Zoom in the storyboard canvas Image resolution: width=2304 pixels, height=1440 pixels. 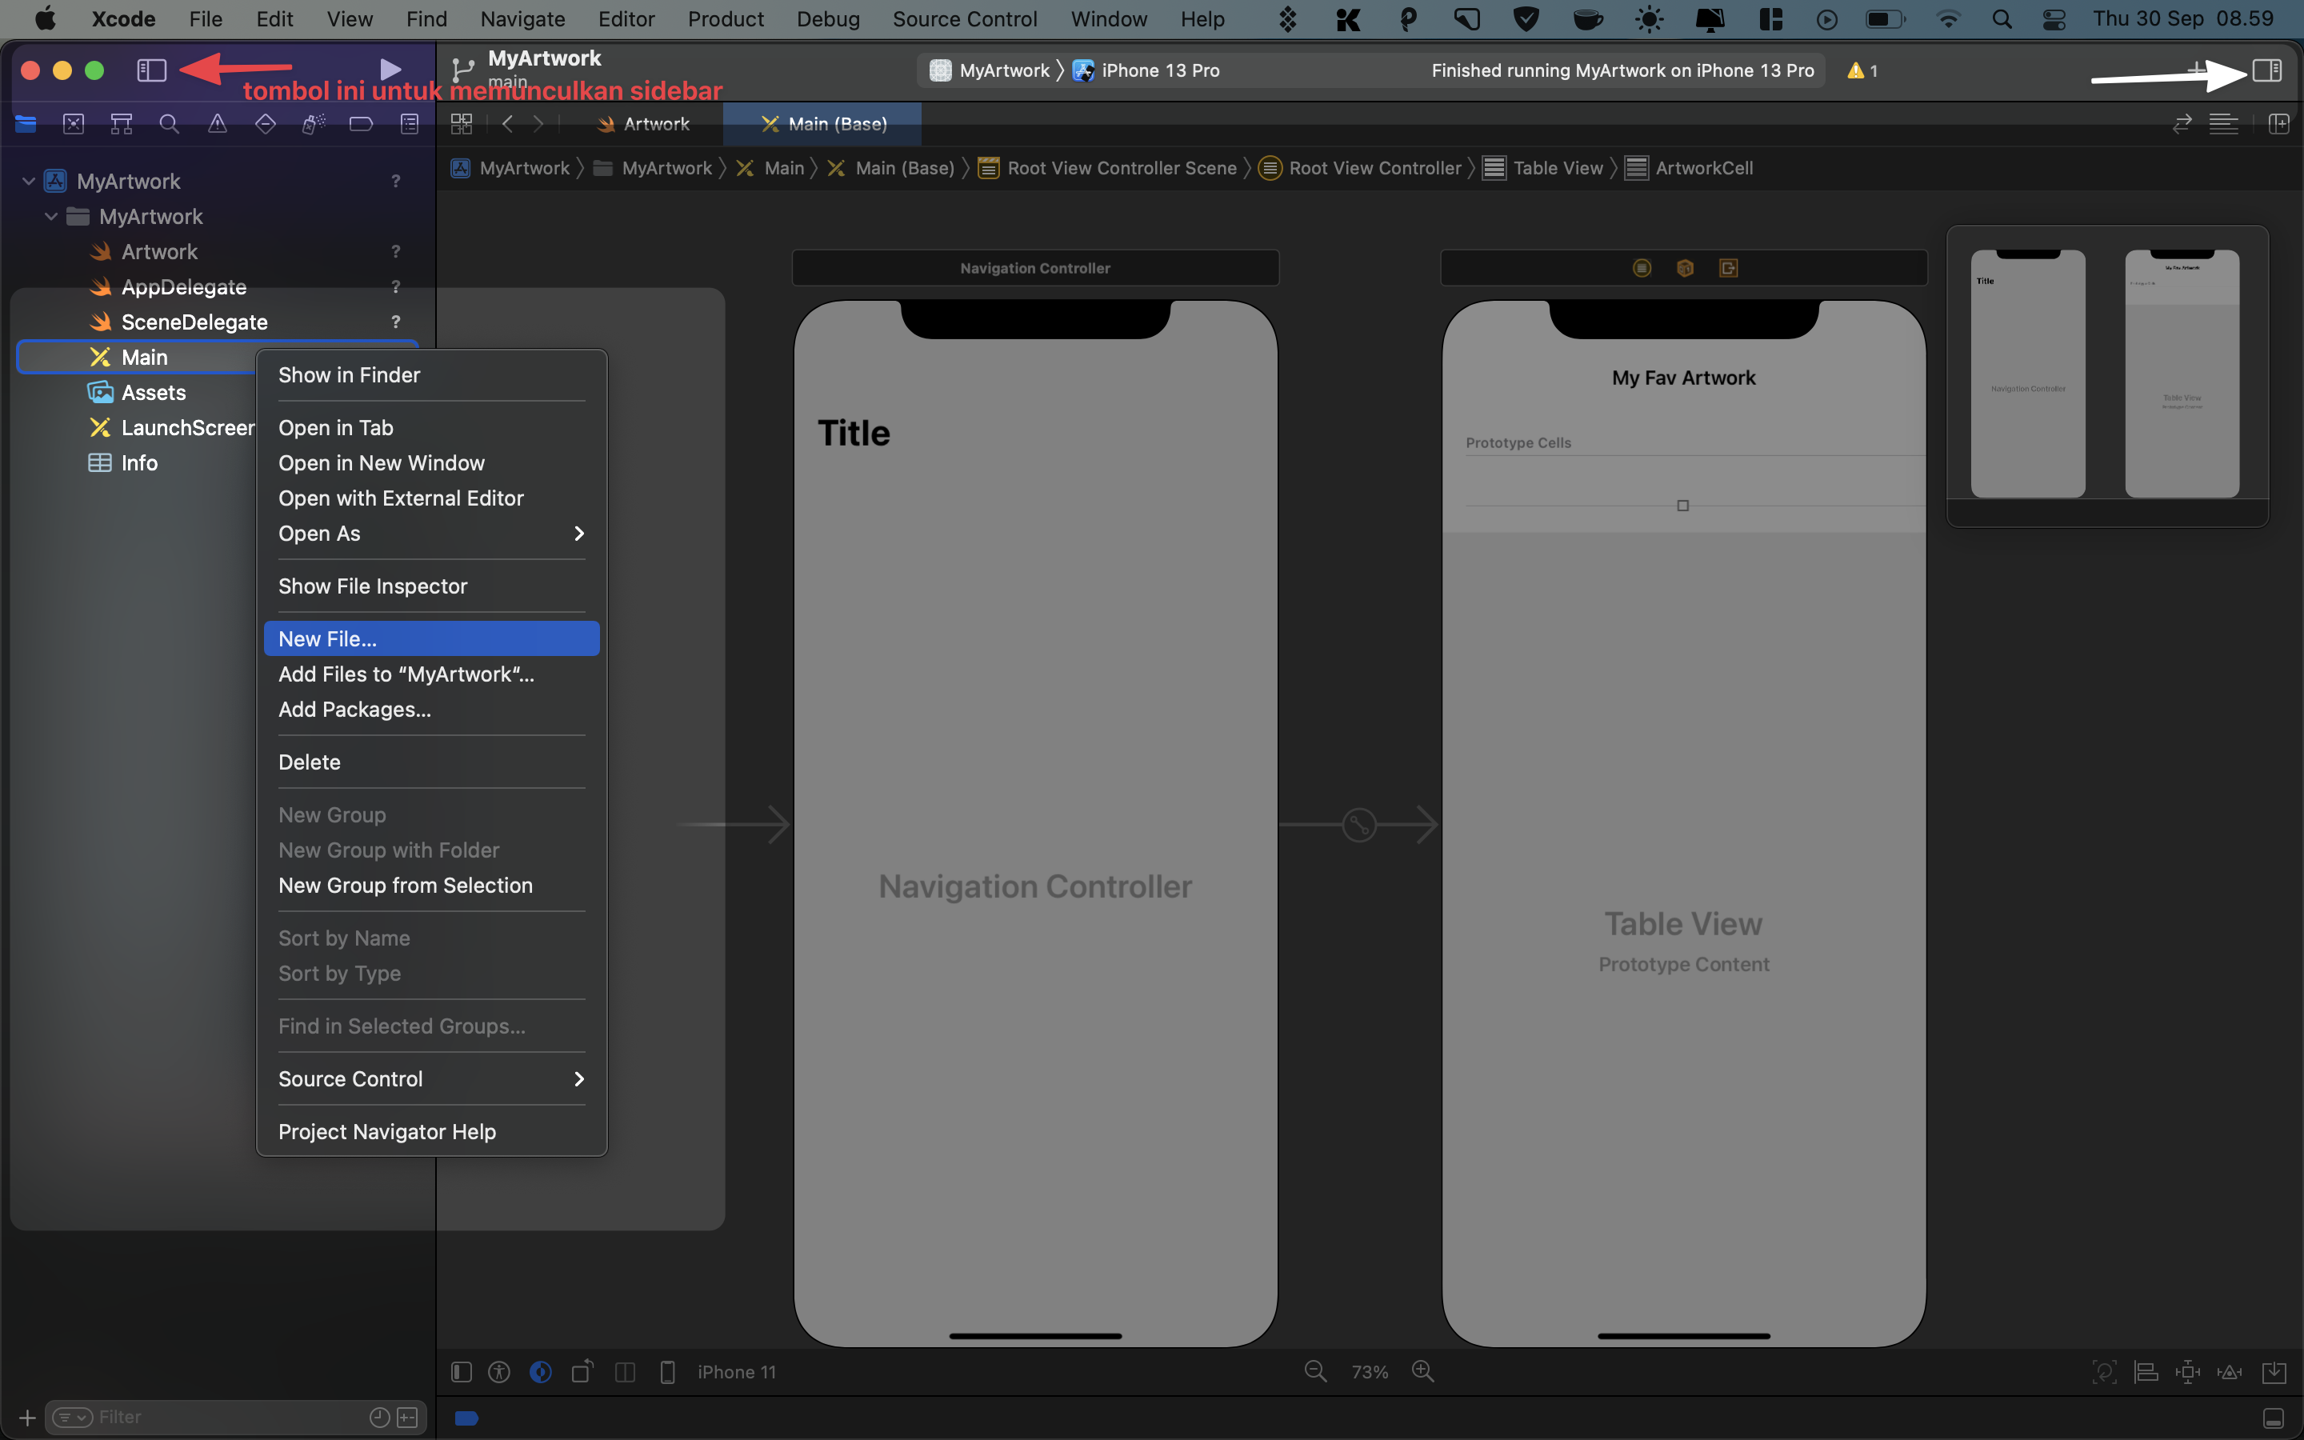pyautogui.click(x=1422, y=1371)
